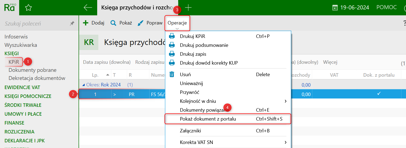Screen dimensions: 406x148
Task: Click printer icon next to Drukuj podsumowanie
Action: click(x=172, y=45)
